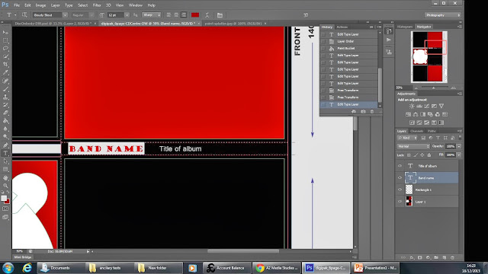Select the Paint Bucket tool in toolbox
The height and width of the screenshot is (274, 488).
[x=5, y=121]
